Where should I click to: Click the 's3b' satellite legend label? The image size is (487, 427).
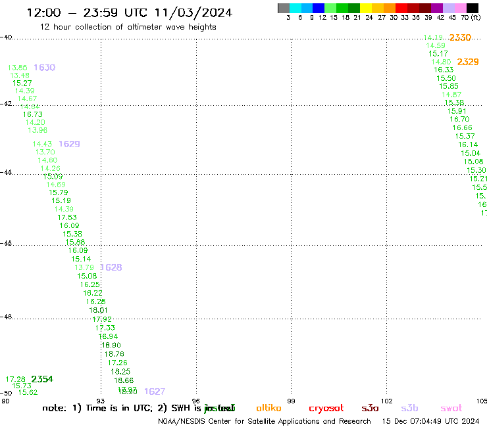click(409, 409)
